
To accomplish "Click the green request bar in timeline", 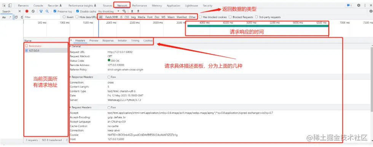I will [x=258, y=26].
